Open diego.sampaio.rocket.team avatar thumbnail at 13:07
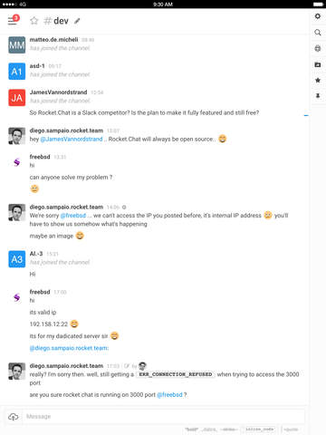Screen dimensions: 326x435 (x=17, y=136)
